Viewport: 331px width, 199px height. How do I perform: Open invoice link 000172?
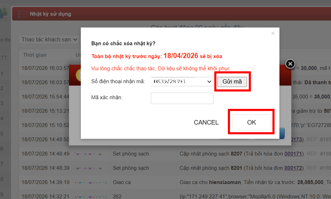(293, 168)
